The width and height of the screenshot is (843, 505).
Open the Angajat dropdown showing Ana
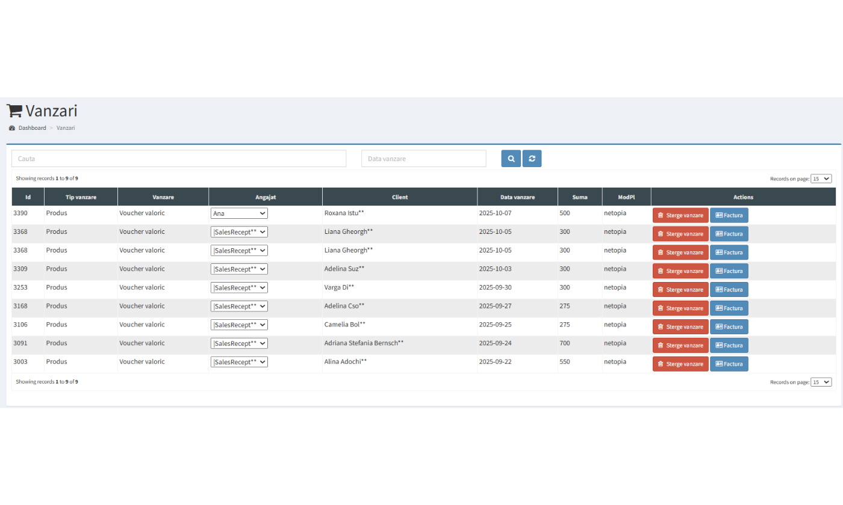point(239,213)
